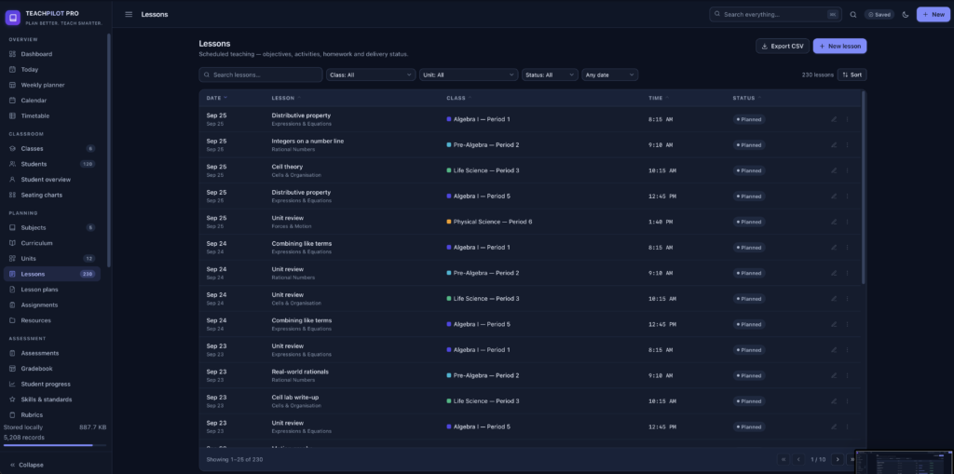Image resolution: width=954 pixels, height=474 pixels.
Task: Open the Class: All filter dropdown
Action: coord(371,74)
